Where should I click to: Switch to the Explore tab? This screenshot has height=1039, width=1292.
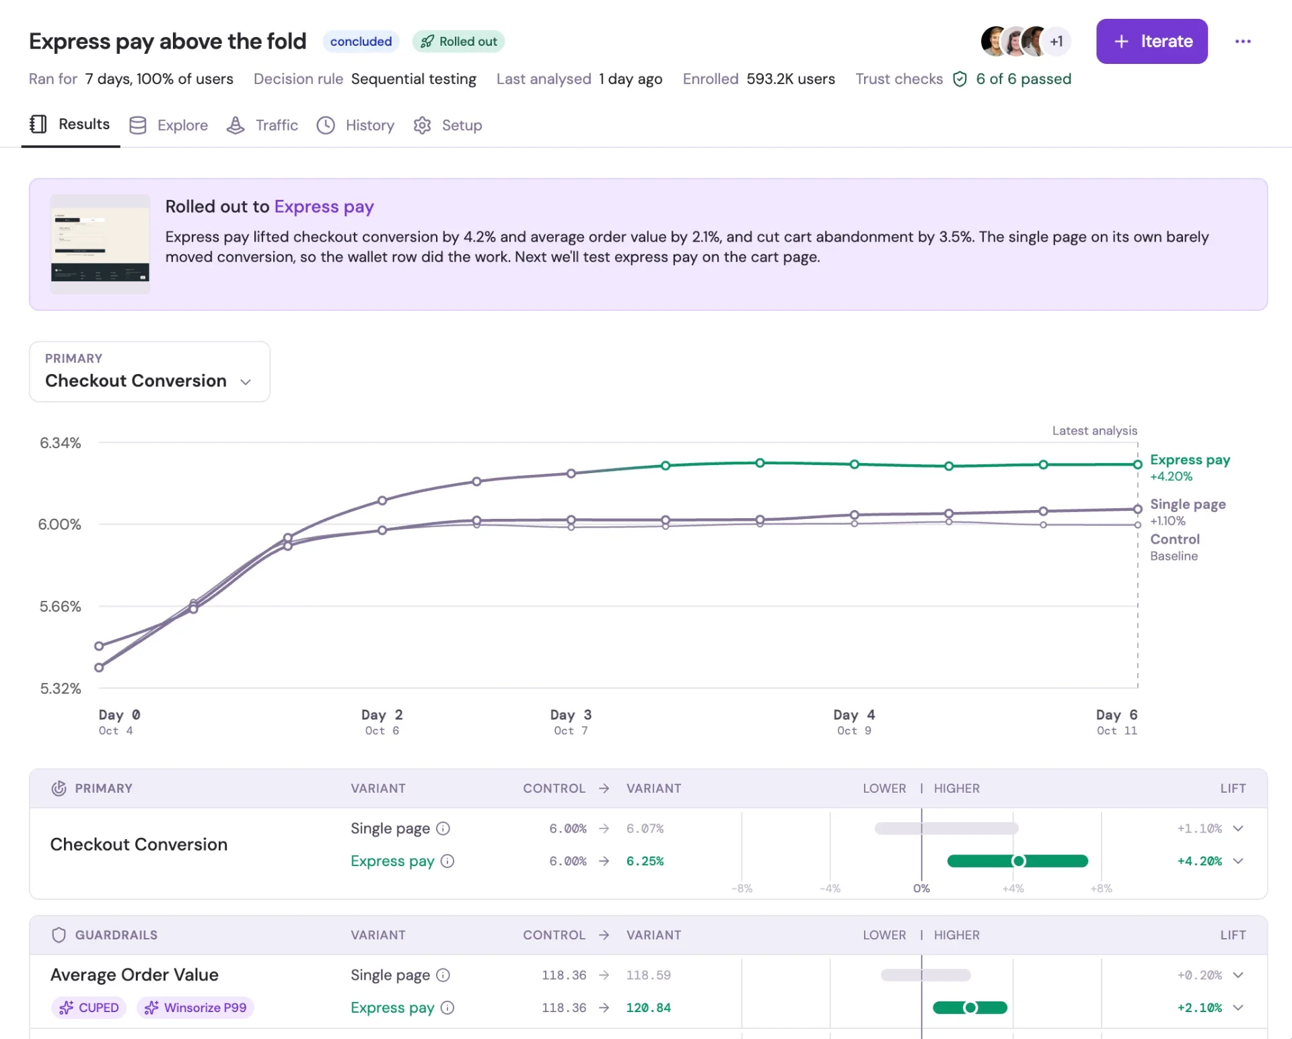click(169, 125)
